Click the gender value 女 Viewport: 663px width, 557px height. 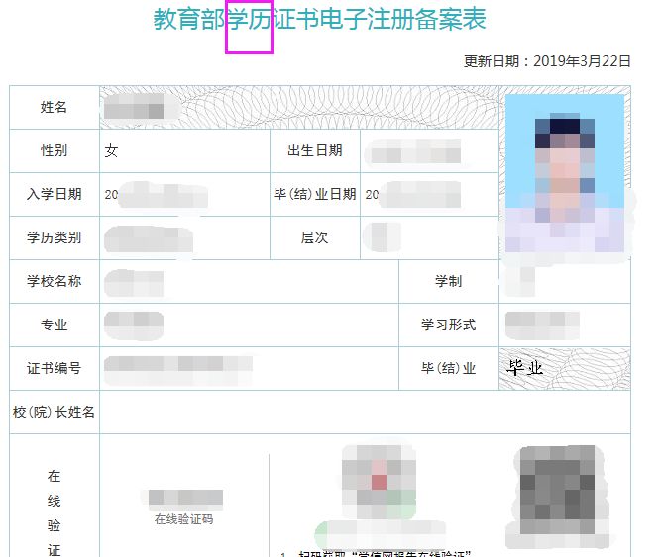pos(111,150)
